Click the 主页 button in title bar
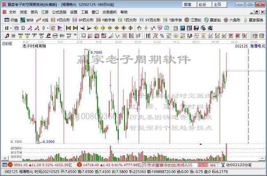 (219, 5)
